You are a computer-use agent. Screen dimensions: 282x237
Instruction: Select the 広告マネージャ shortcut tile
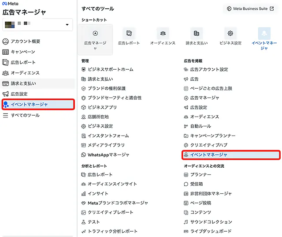[95, 40]
